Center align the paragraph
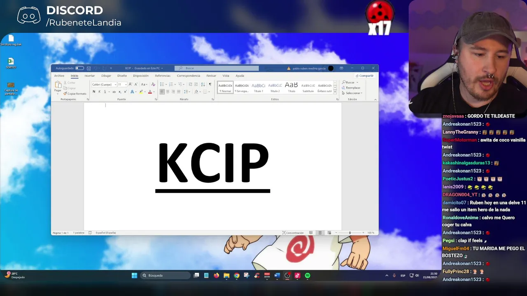 click(168, 92)
